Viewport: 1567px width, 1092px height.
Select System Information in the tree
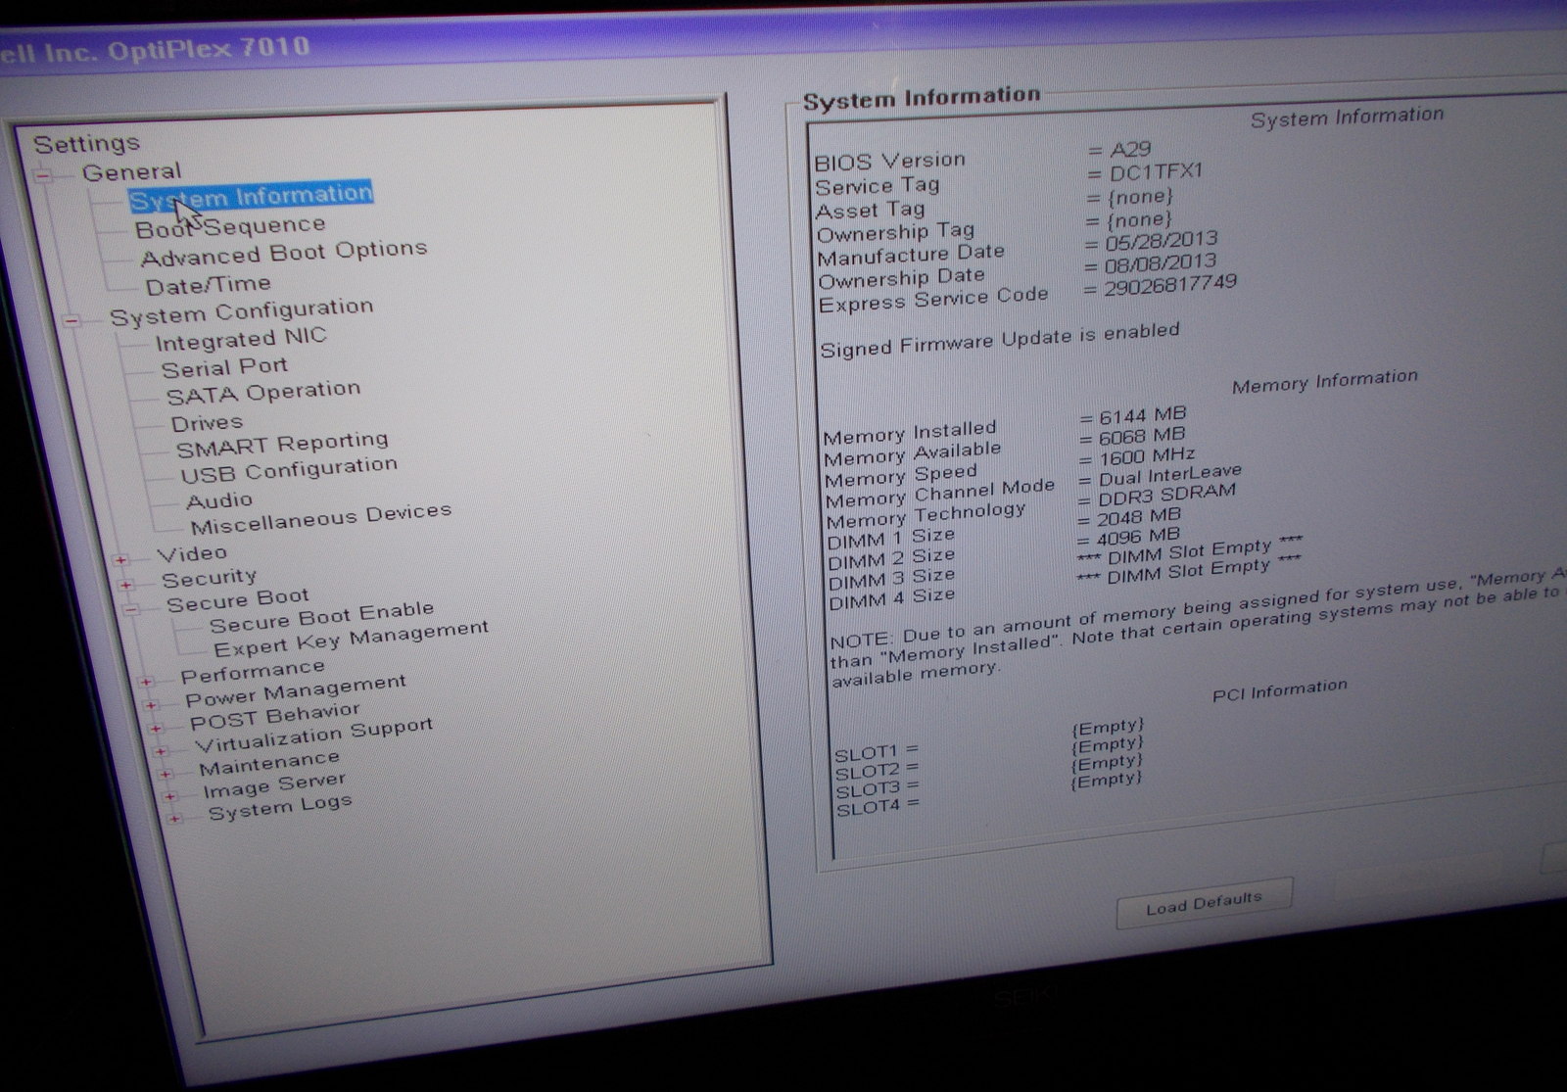(251, 196)
